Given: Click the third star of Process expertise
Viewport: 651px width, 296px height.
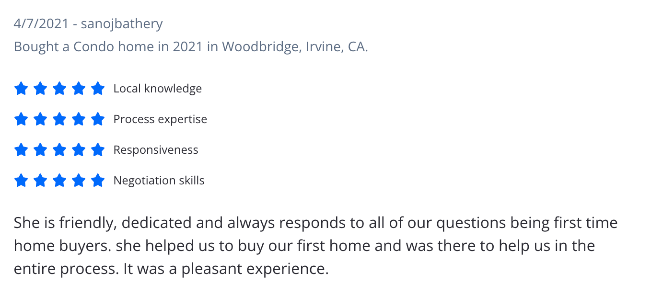Looking at the screenshot, I should pyautogui.click(x=59, y=119).
